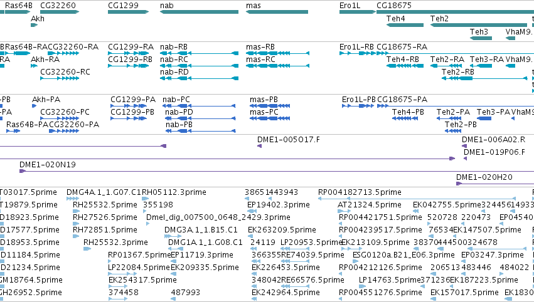534x302 pixels.
Task: Click the CG1299-PB protein label
Action: click(x=132, y=112)
